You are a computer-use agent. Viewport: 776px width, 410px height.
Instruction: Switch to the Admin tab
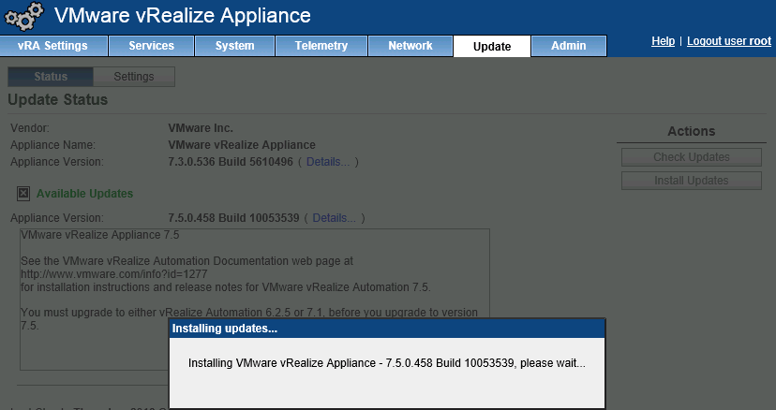(x=569, y=46)
